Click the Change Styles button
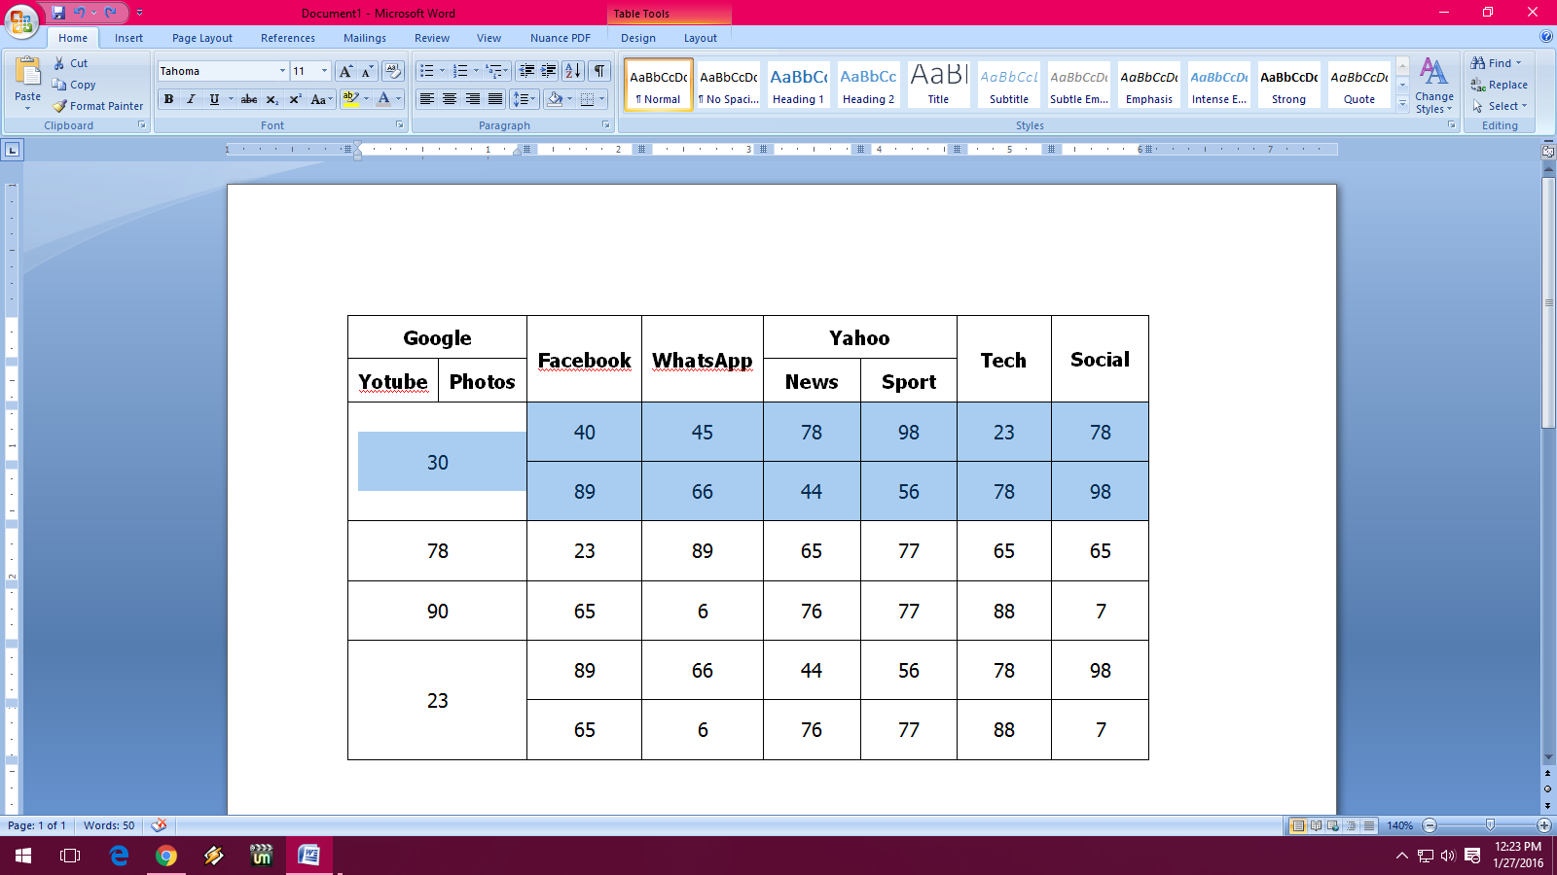Viewport: 1557px width, 875px height. pyautogui.click(x=1433, y=85)
